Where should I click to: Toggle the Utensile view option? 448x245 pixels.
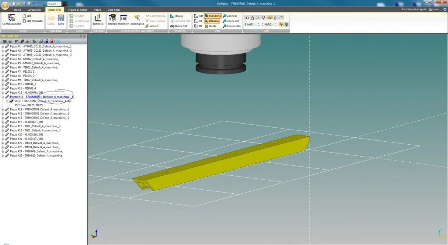click(212, 21)
